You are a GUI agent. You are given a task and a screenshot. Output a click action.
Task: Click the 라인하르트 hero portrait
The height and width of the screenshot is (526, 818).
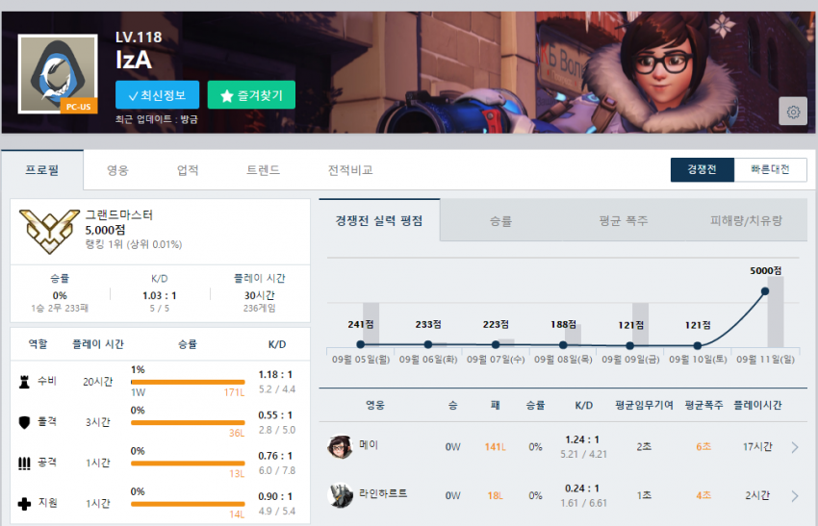click(x=340, y=495)
